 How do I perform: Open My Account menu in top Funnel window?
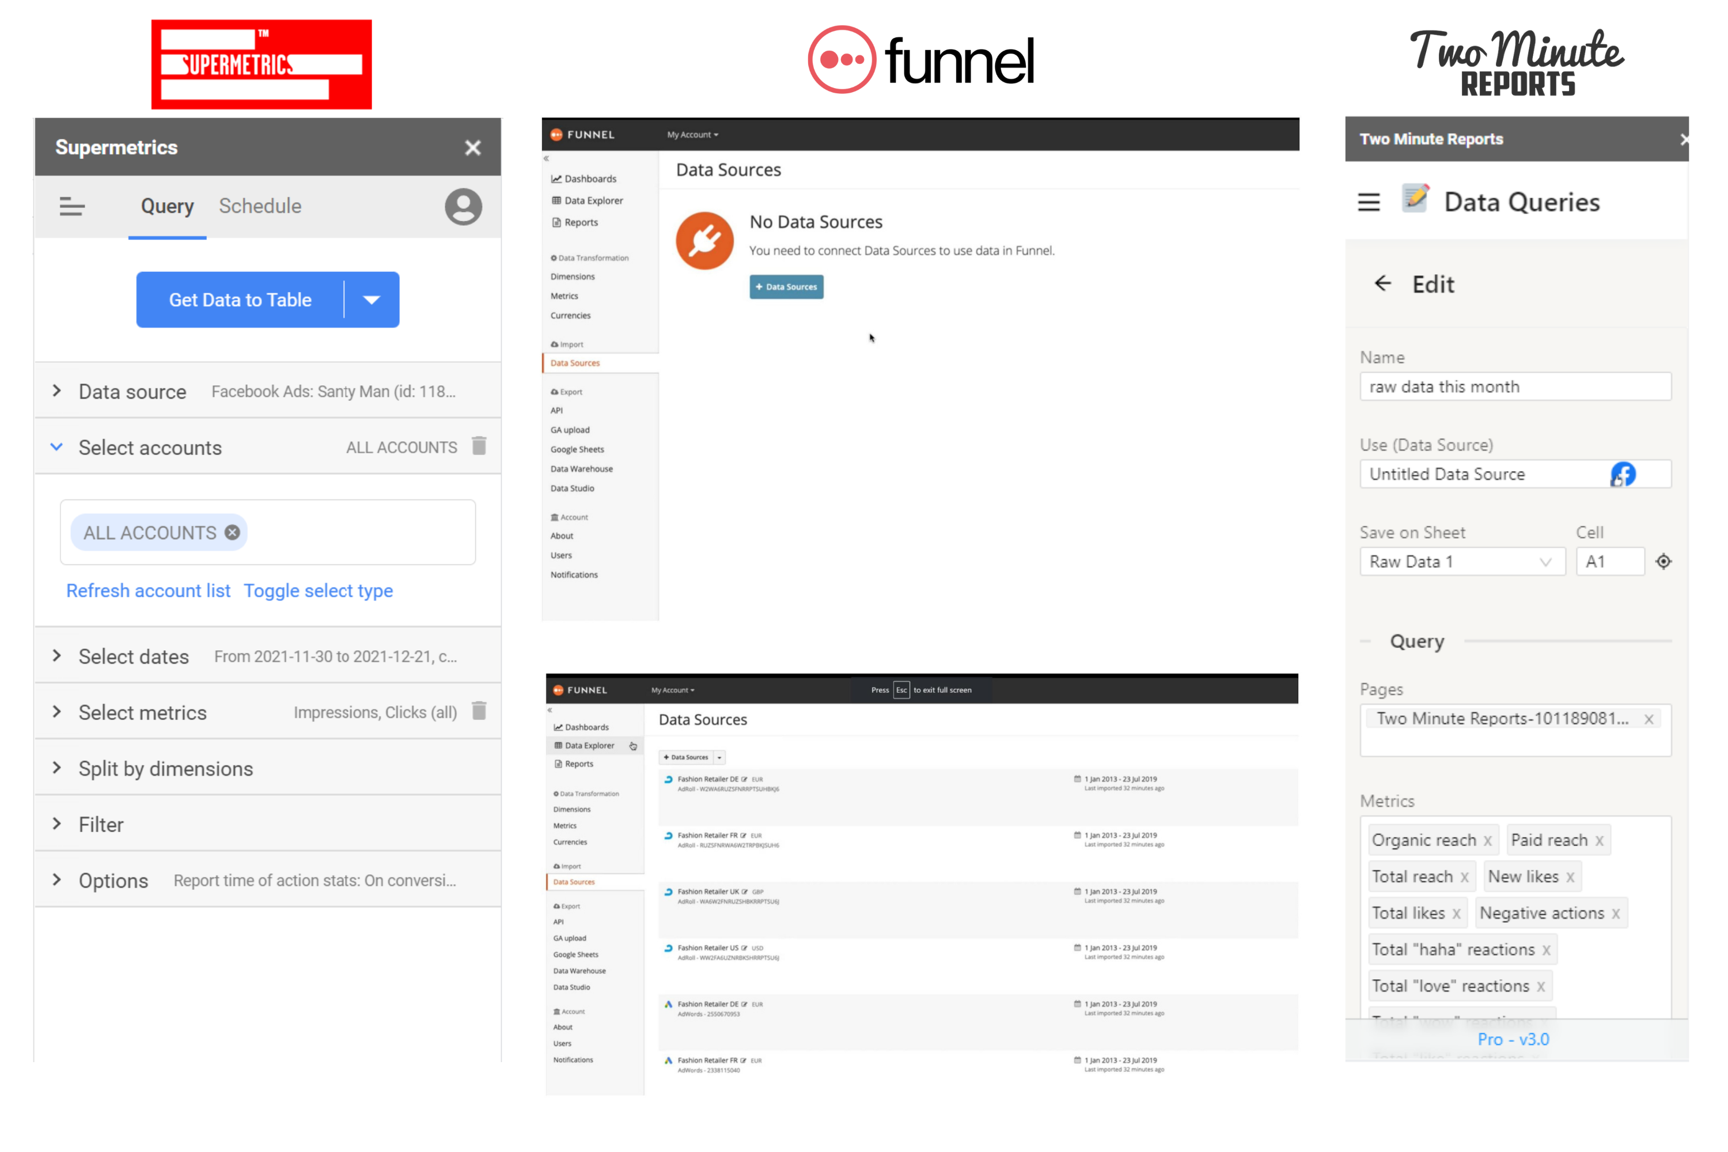coord(692,134)
